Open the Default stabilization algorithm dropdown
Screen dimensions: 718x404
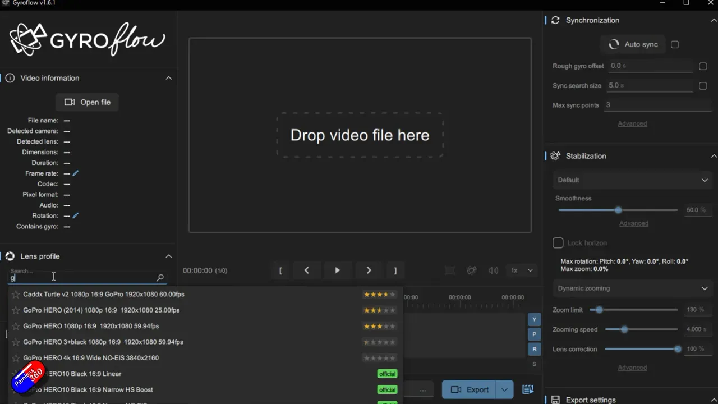pyautogui.click(x=632, y=180)
